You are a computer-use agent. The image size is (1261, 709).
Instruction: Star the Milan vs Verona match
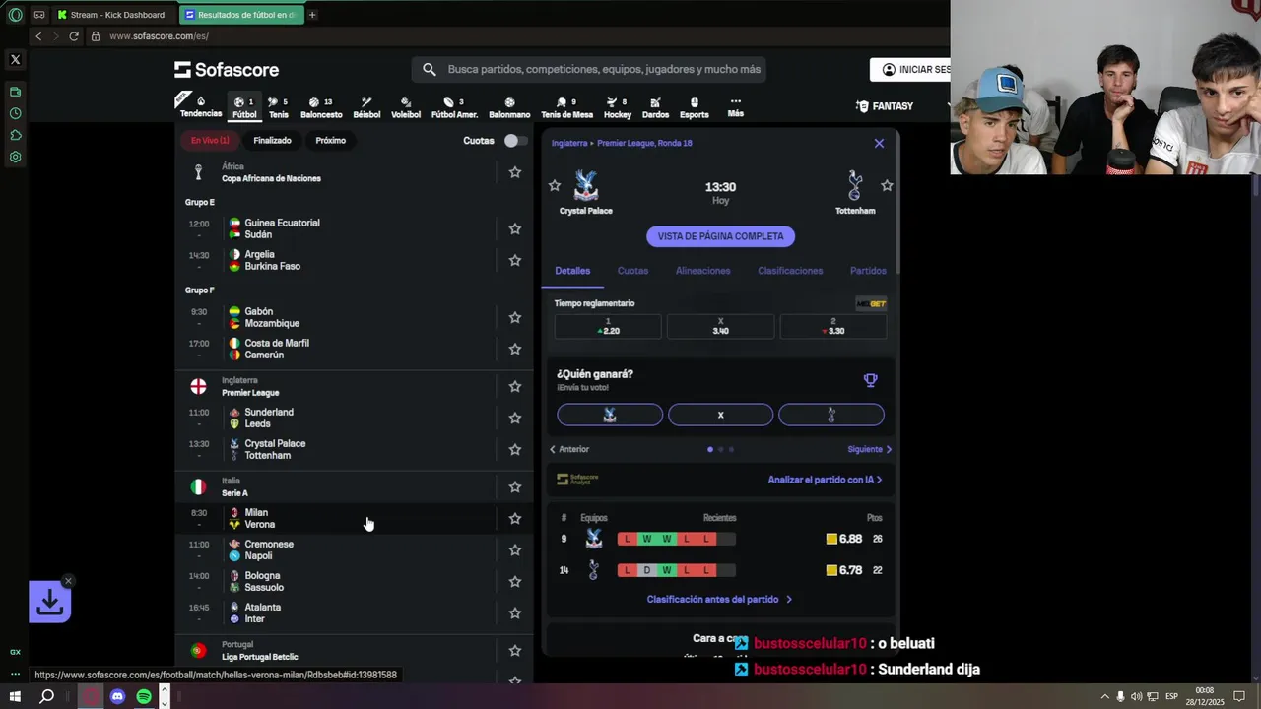[514, 518]
